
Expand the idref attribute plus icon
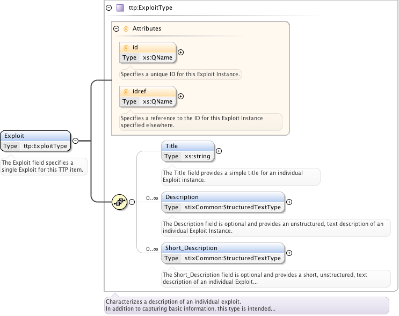pos(180,97)
